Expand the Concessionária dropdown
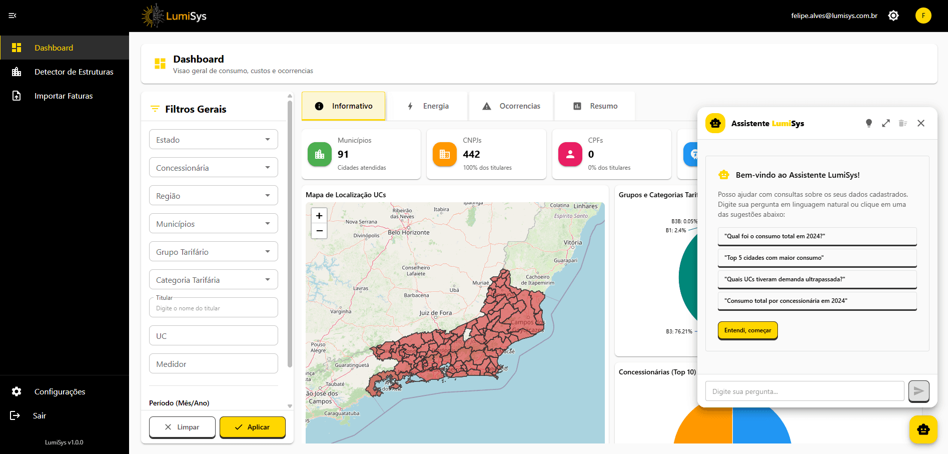Image resolution: width=948 pixels, height=454 pixels. (213, 168)
